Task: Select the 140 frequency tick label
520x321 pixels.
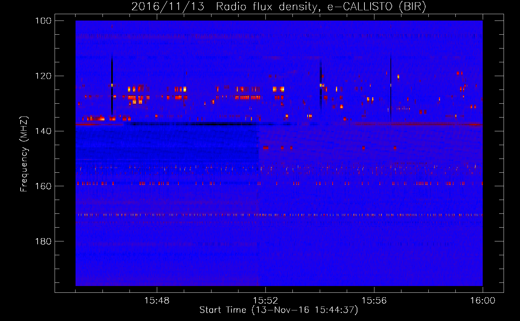Action: pyautogui.click(x=44, y=131)
